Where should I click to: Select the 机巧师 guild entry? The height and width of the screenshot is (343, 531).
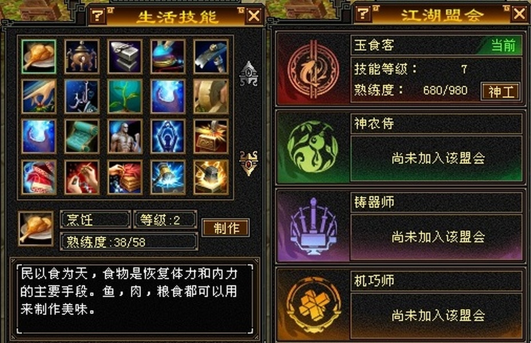400,305
